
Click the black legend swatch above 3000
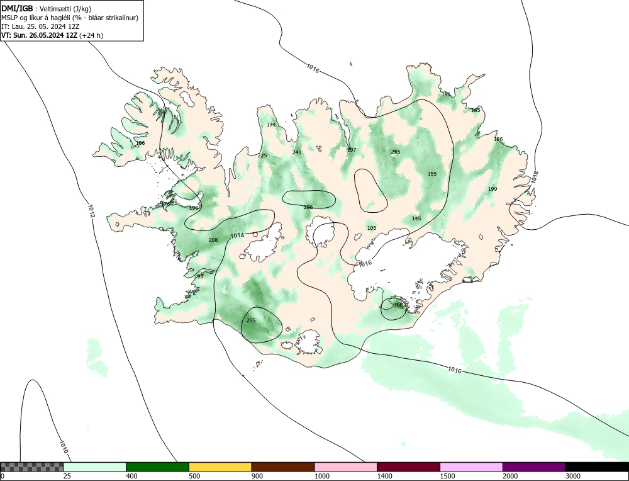click(x=597, y=467)
